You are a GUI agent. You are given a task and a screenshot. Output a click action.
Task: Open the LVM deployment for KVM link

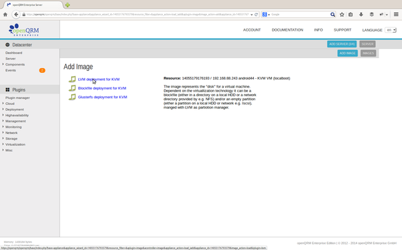tap(98, 80)
